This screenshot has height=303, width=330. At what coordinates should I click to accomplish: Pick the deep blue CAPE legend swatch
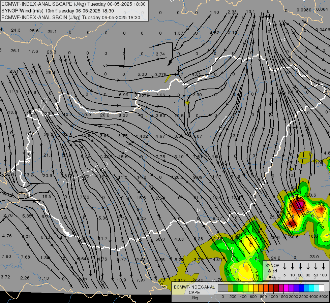(x=301, y=288)
